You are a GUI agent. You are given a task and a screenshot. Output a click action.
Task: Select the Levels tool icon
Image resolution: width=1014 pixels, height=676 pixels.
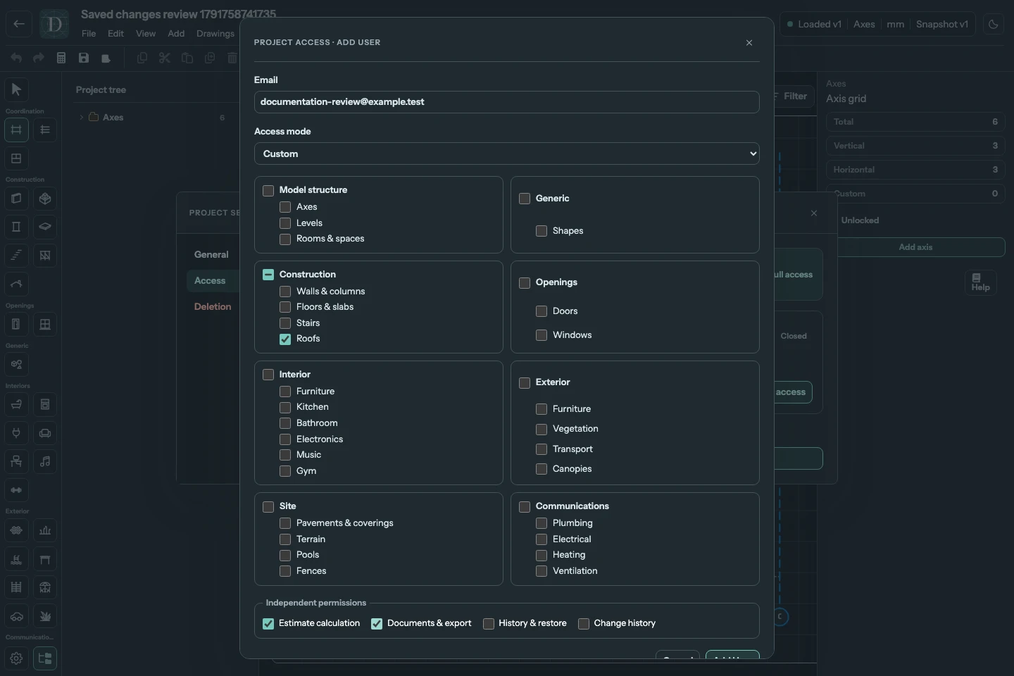[45, 130]
